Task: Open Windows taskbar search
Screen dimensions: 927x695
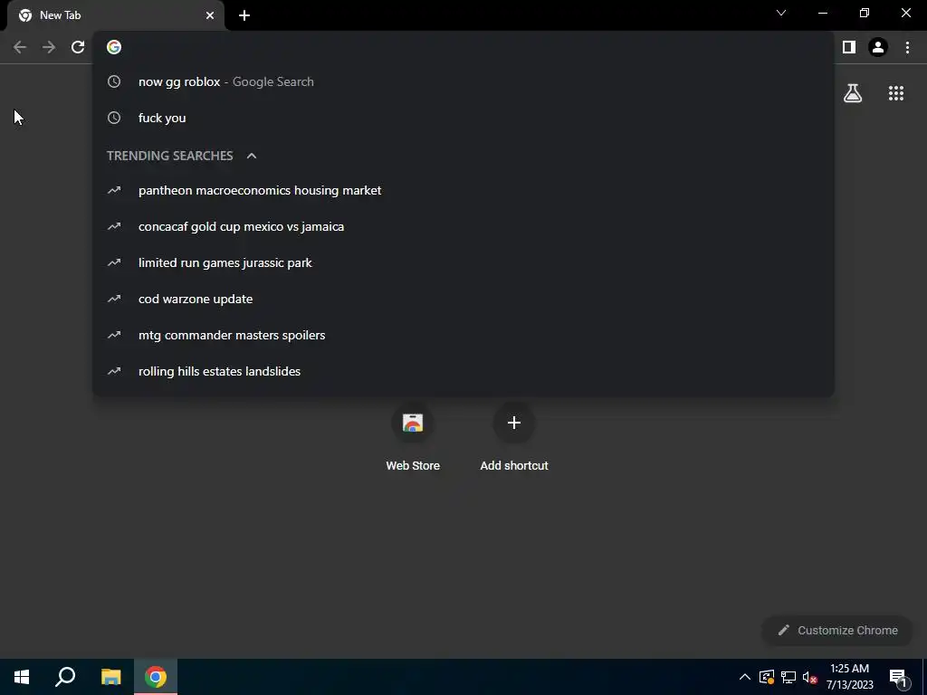Action: pos(65,677)
